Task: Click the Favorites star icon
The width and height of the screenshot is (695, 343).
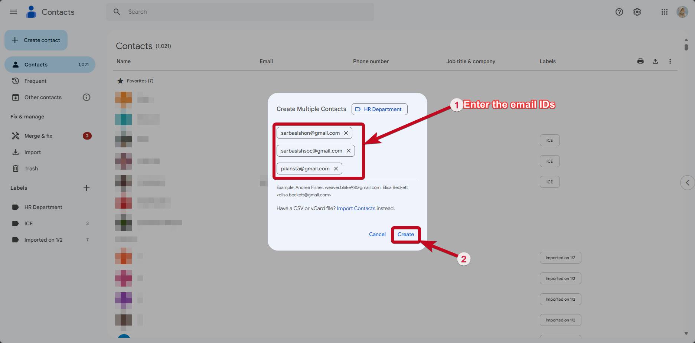Action: pos(120,81)
